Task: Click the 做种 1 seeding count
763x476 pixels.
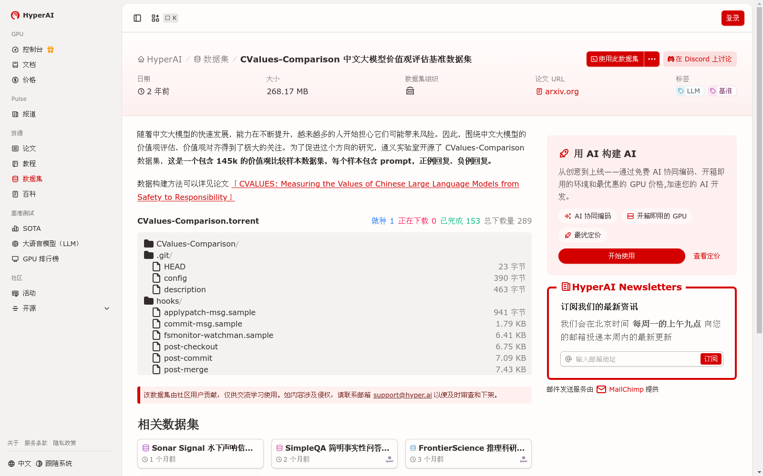Action: click(383, 221)
